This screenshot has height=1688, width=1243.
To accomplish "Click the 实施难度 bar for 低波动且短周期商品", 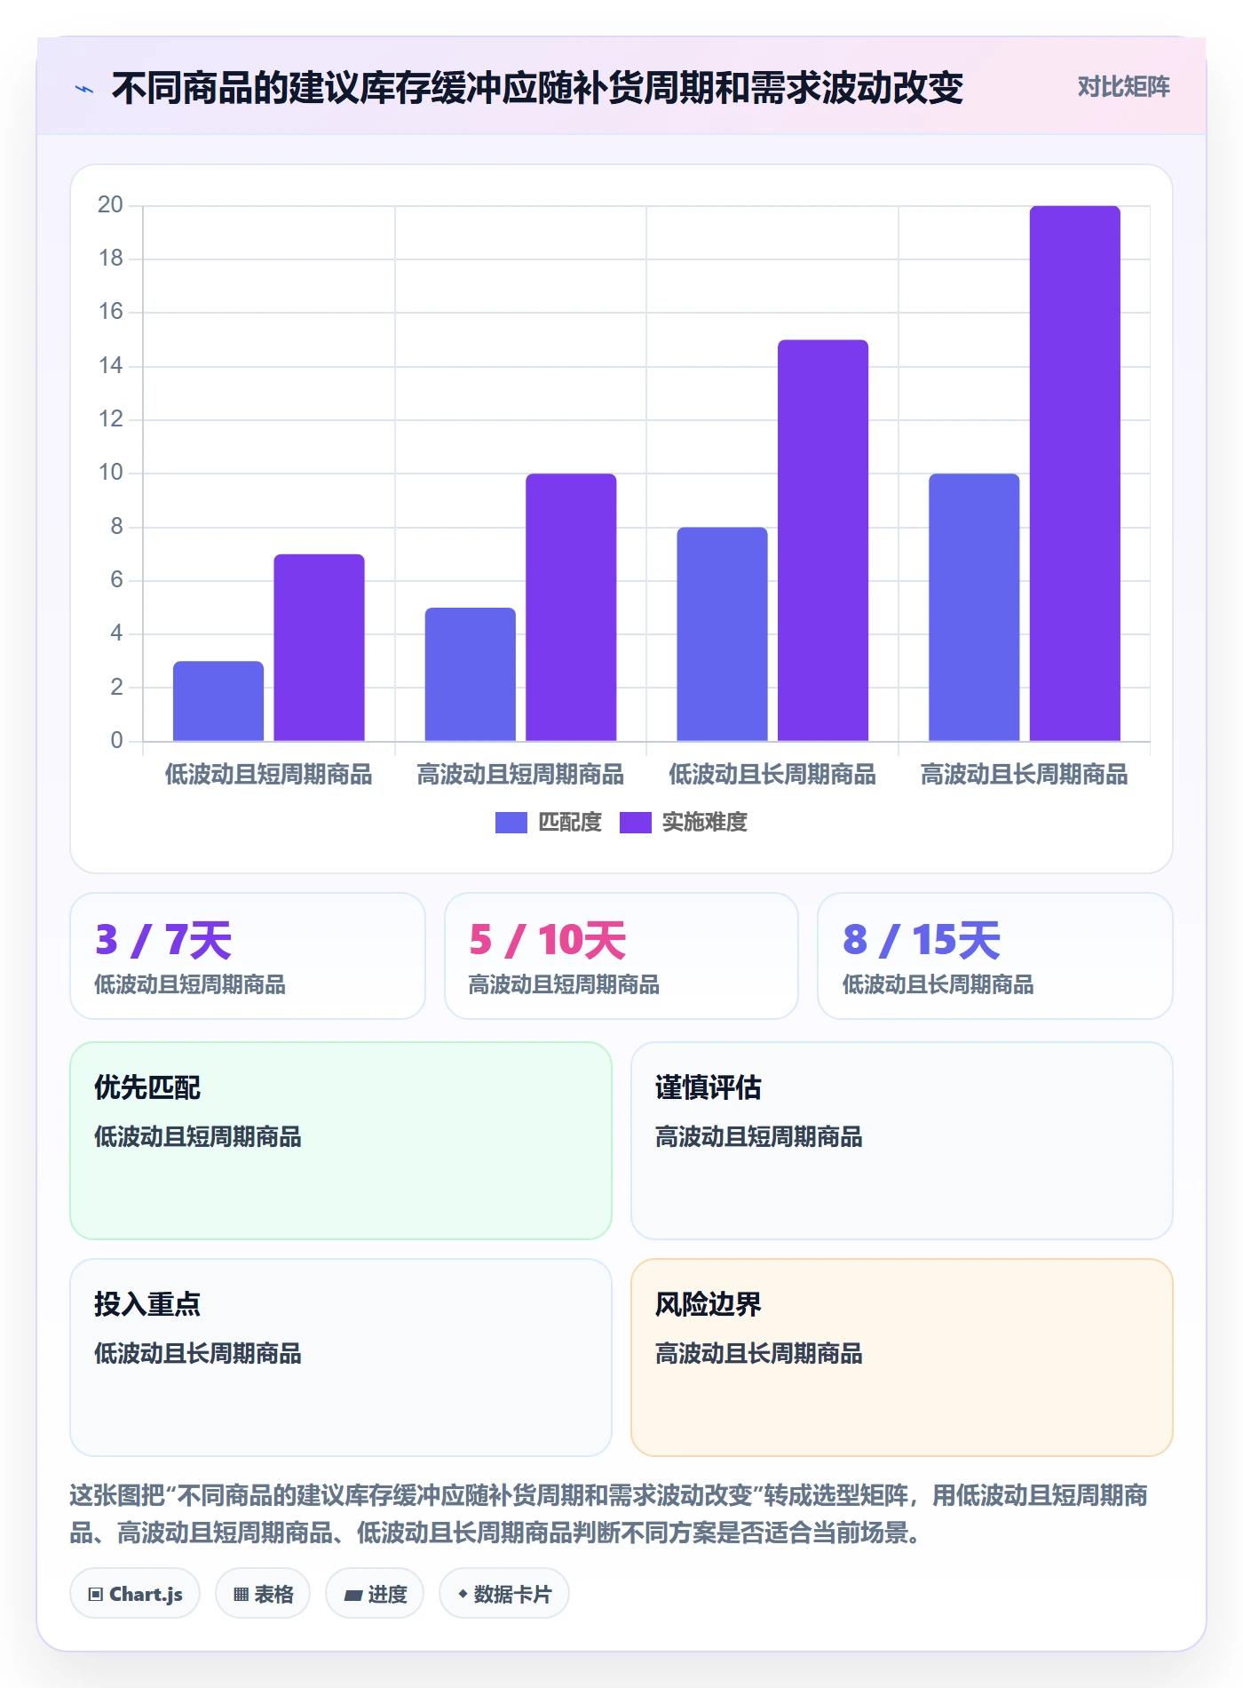I will pos(319,648).
